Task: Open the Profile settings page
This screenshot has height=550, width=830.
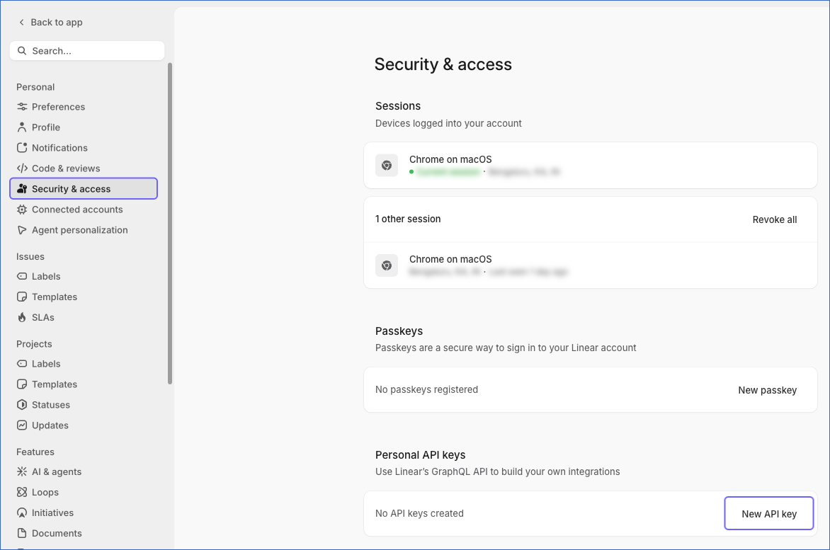Action: pyautogui.click(x=84, y=127)
